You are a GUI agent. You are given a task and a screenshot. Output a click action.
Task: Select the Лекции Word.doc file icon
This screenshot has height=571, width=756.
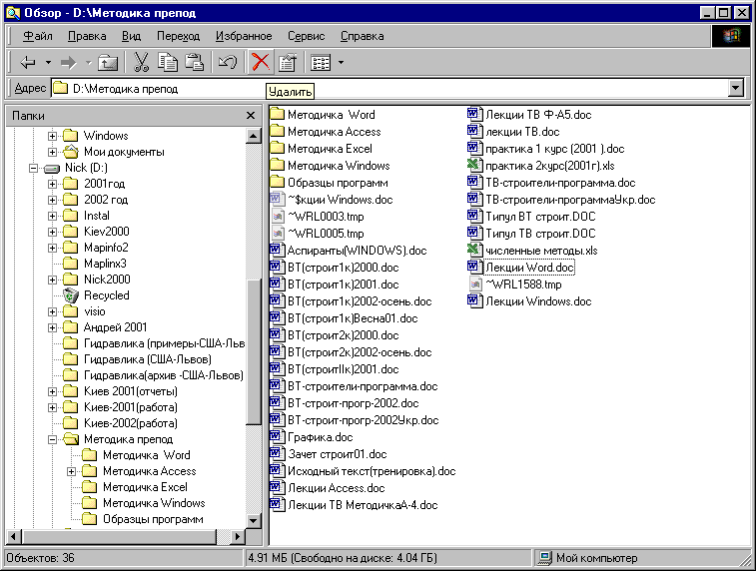click(474, 267)
